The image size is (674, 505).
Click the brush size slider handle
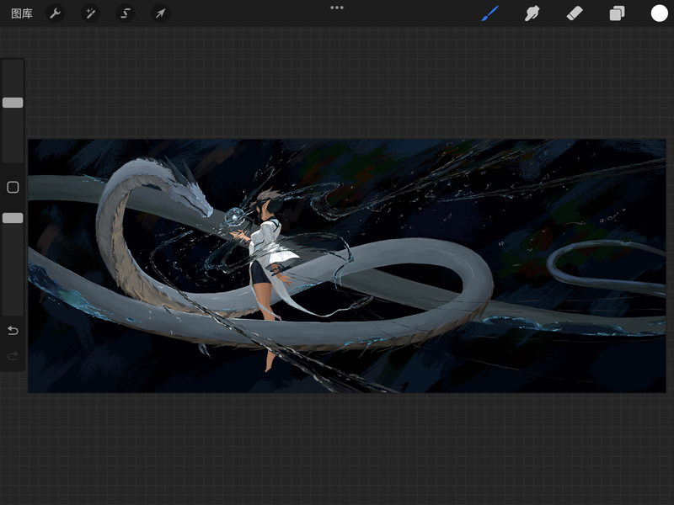click(x=13, y=103)
